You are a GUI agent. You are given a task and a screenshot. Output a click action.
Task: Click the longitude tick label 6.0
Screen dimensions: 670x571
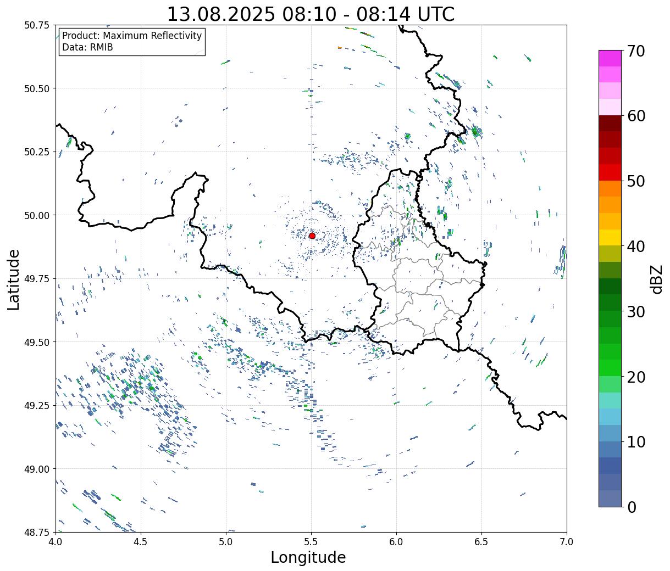pyautogui.click(x=396, y=541)
